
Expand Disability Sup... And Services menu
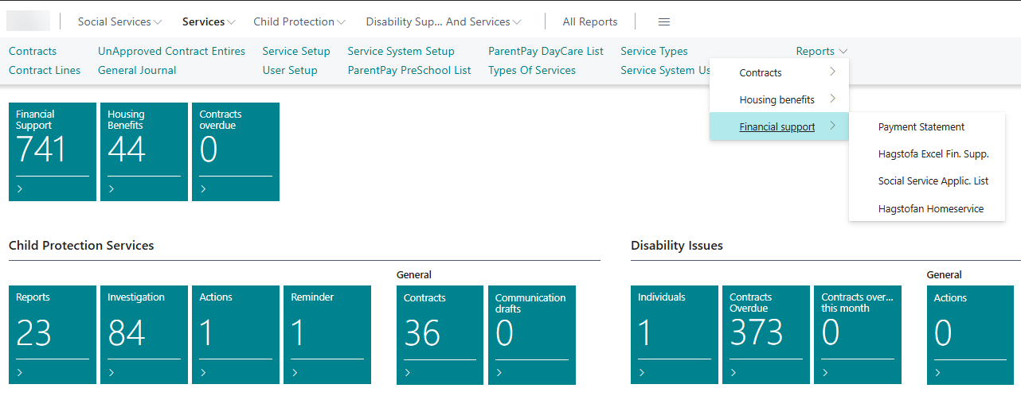pos(443,21)
